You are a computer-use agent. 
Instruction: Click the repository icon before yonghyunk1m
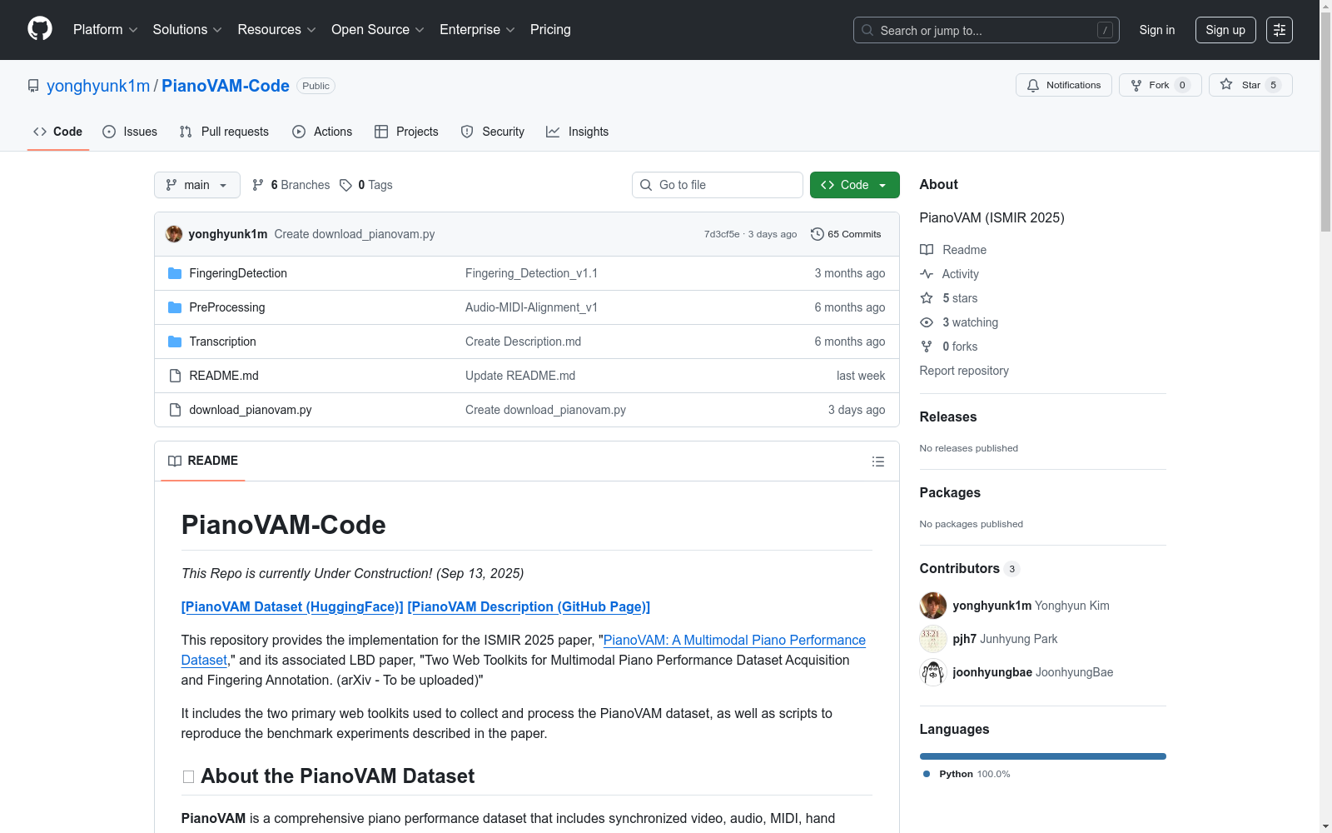tap(33, 86)
